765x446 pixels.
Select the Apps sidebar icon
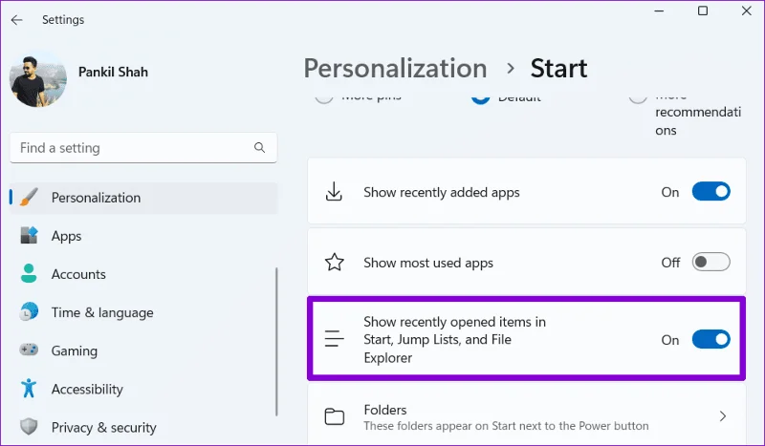coord(29,236)
